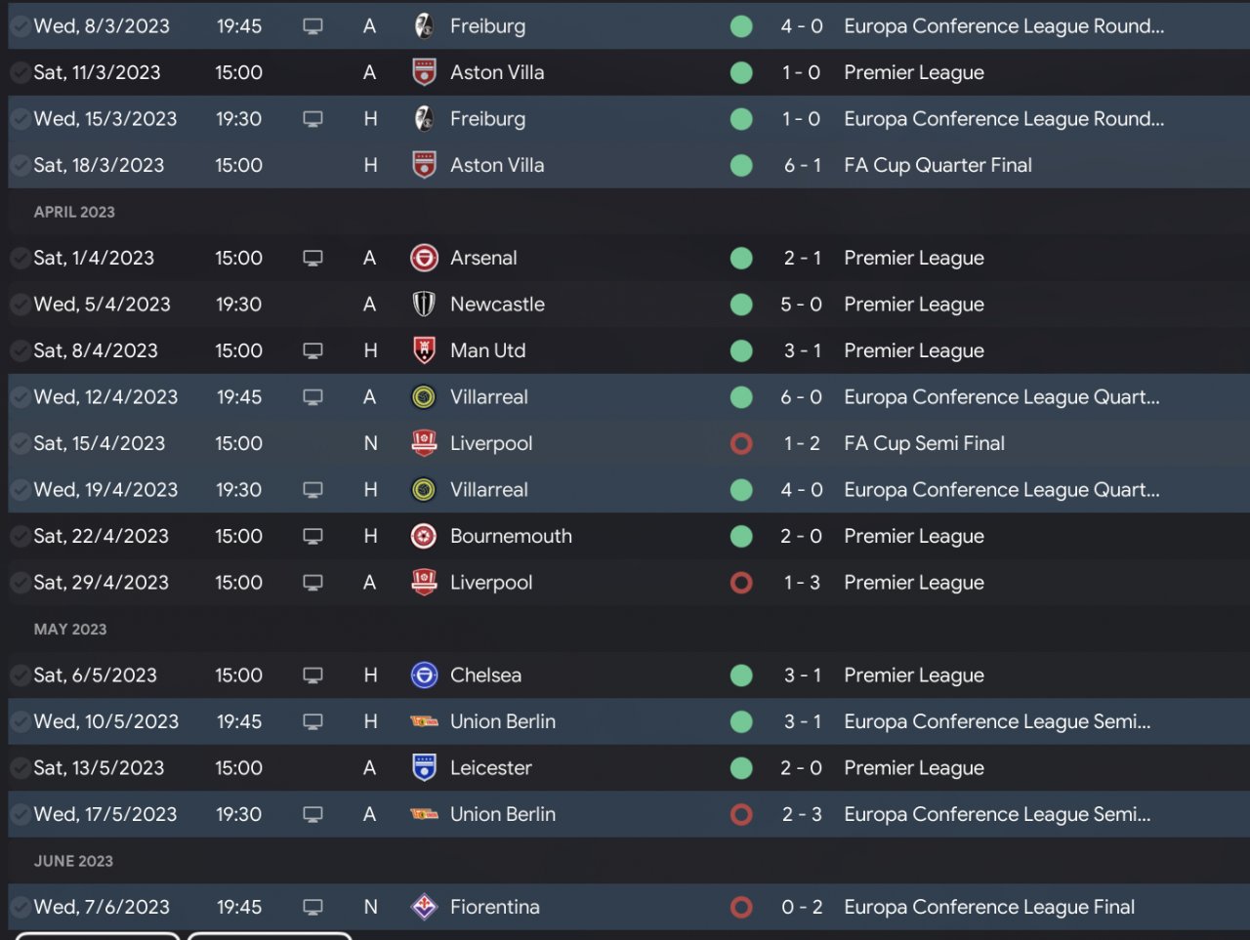Click TV icon on Fiorentina final row
The width and height of the screenshot is (1250, 940).
(312, 907)
